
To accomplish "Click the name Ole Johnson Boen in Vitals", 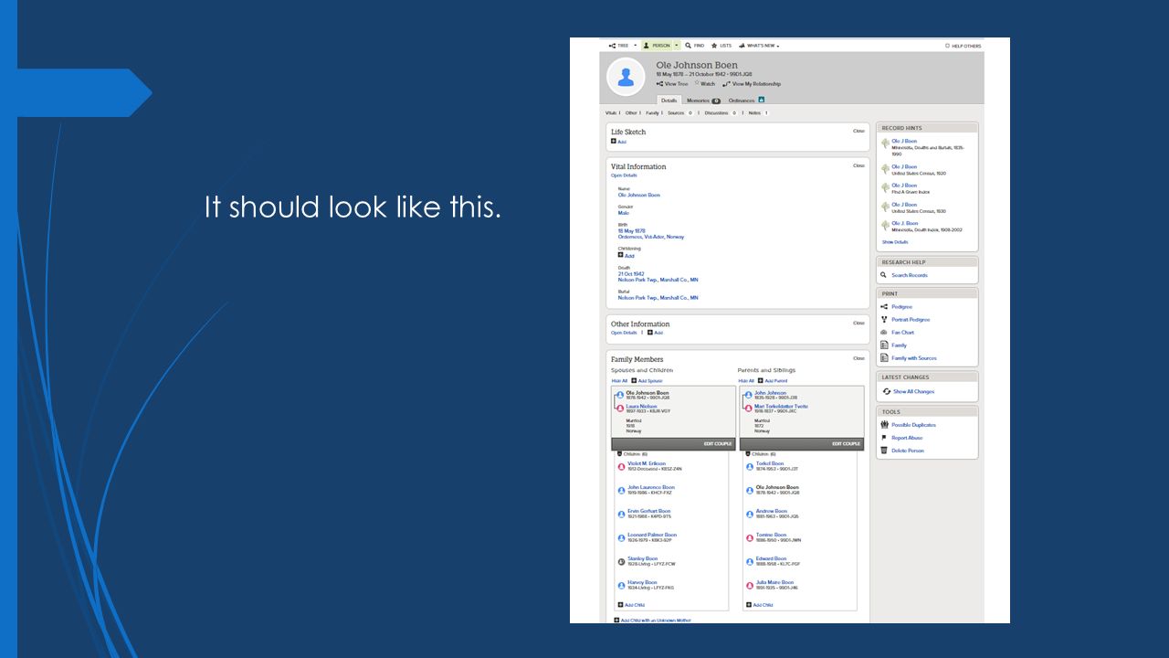I will coord(638,195).
